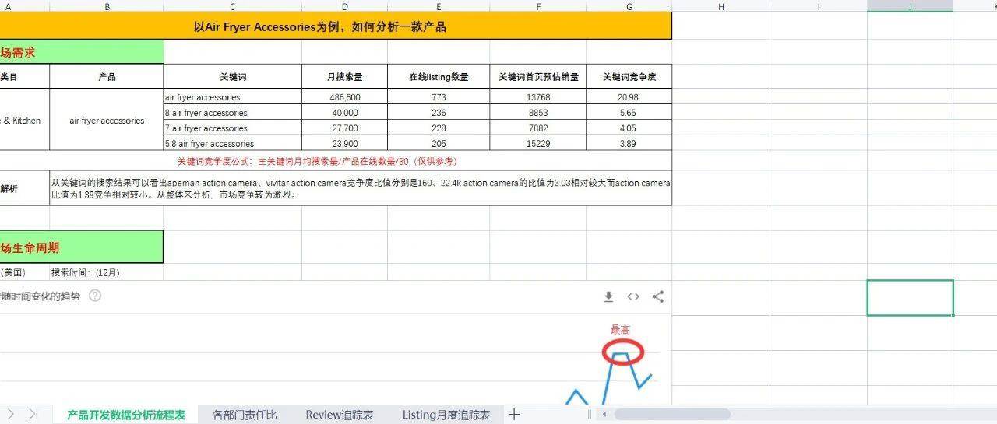Jump to the last sheet with the arrow-bar icon

[x=33, y=414]
